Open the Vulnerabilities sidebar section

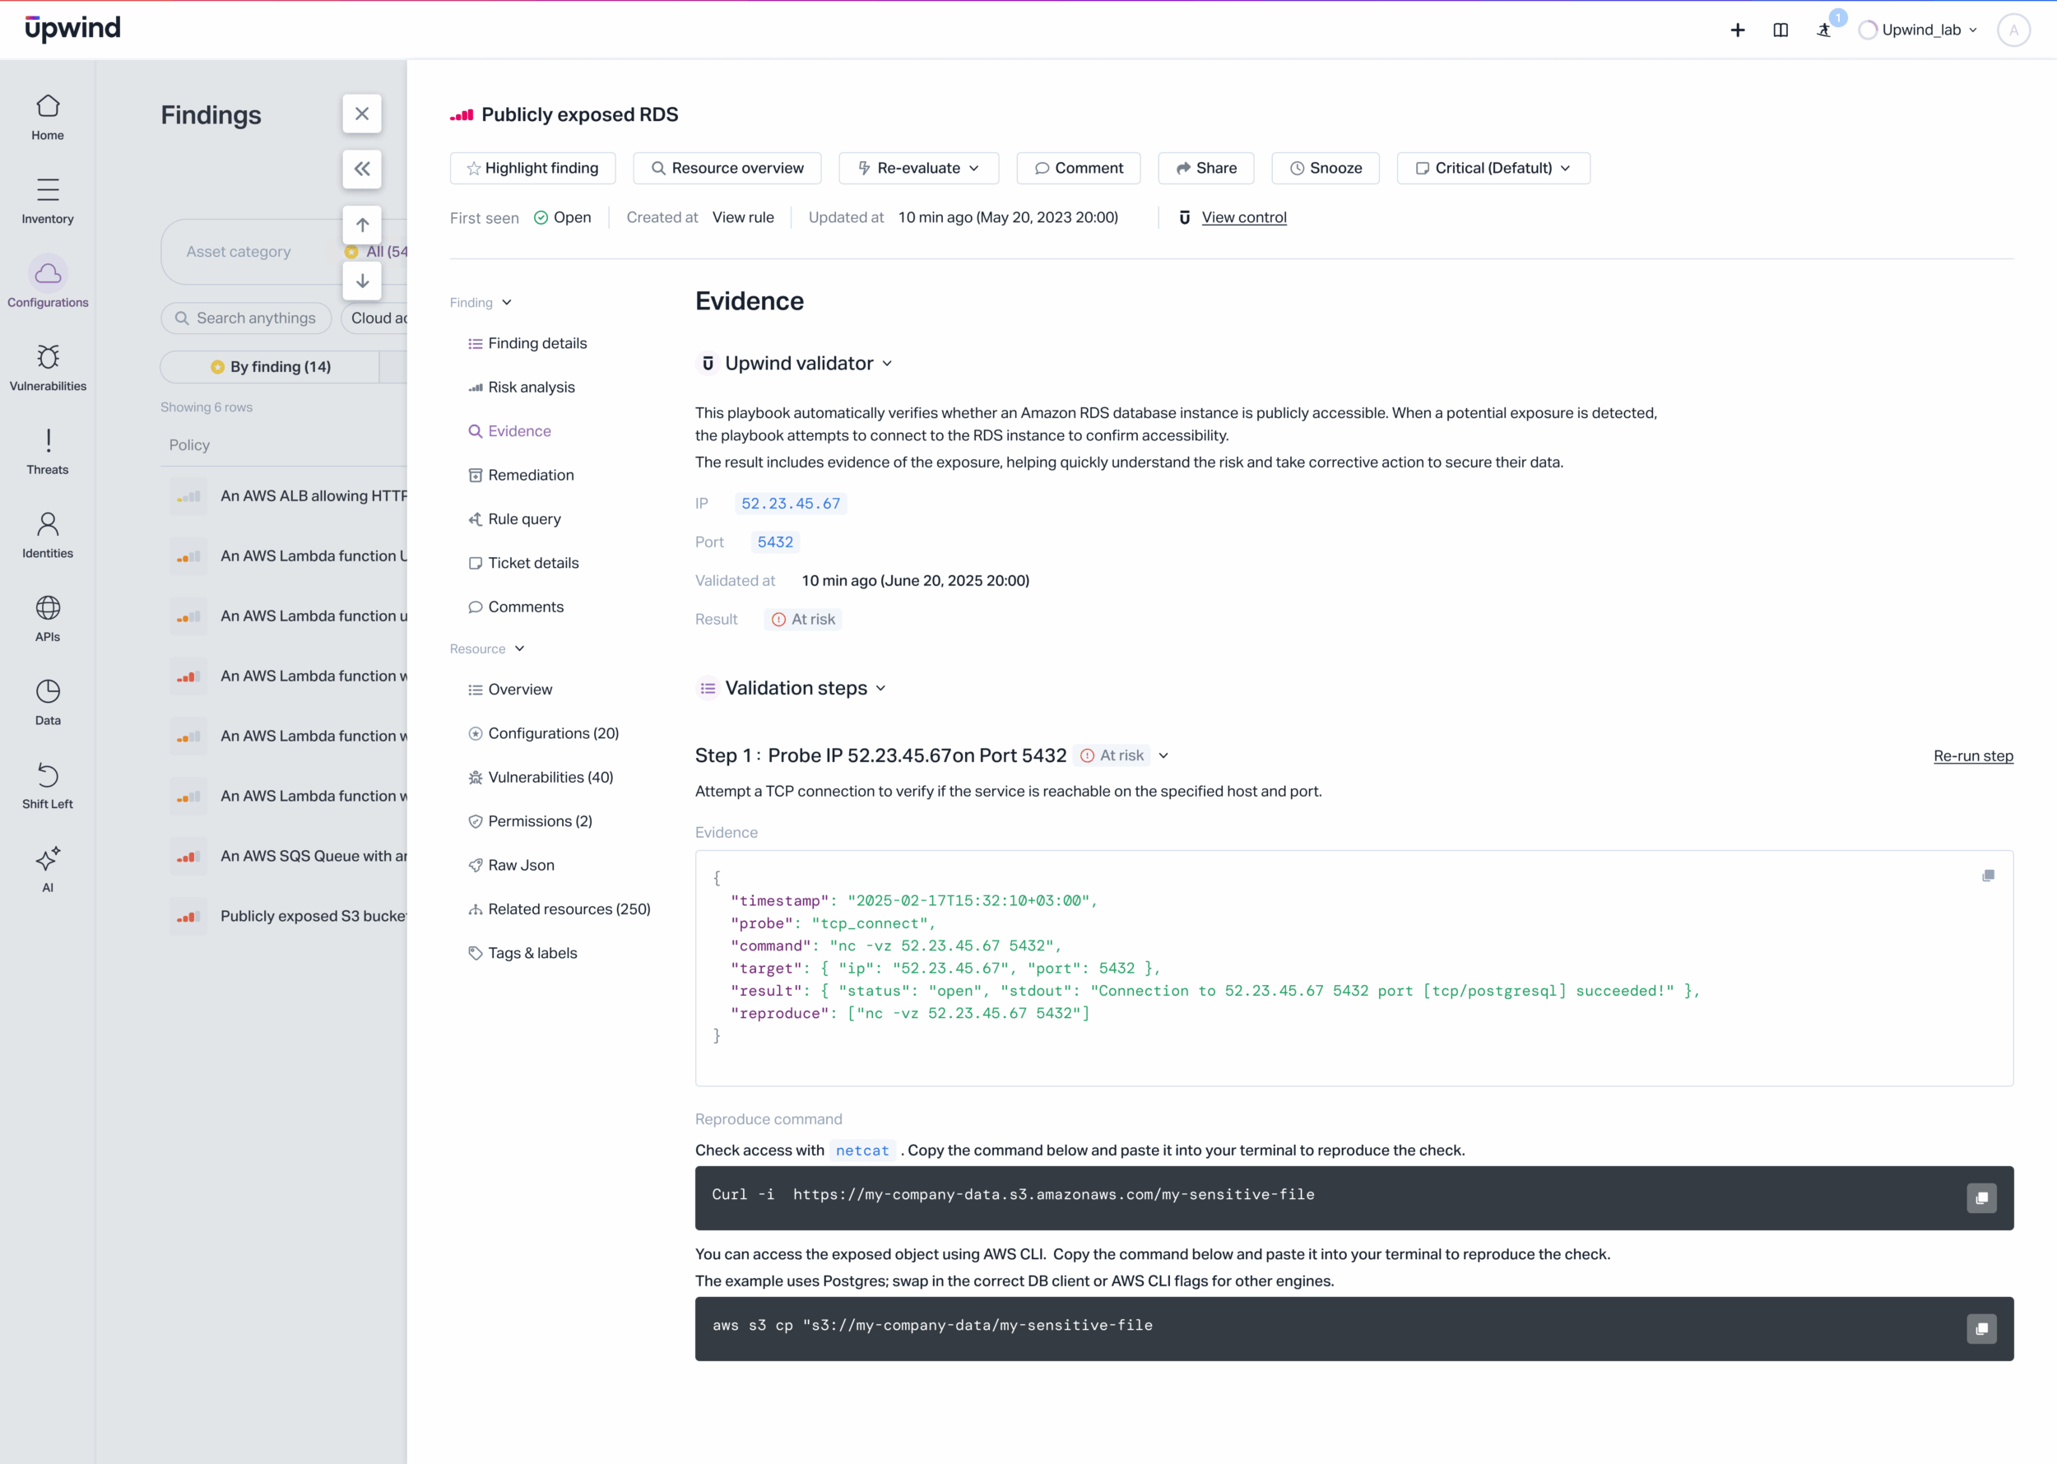tap(48, 367)
